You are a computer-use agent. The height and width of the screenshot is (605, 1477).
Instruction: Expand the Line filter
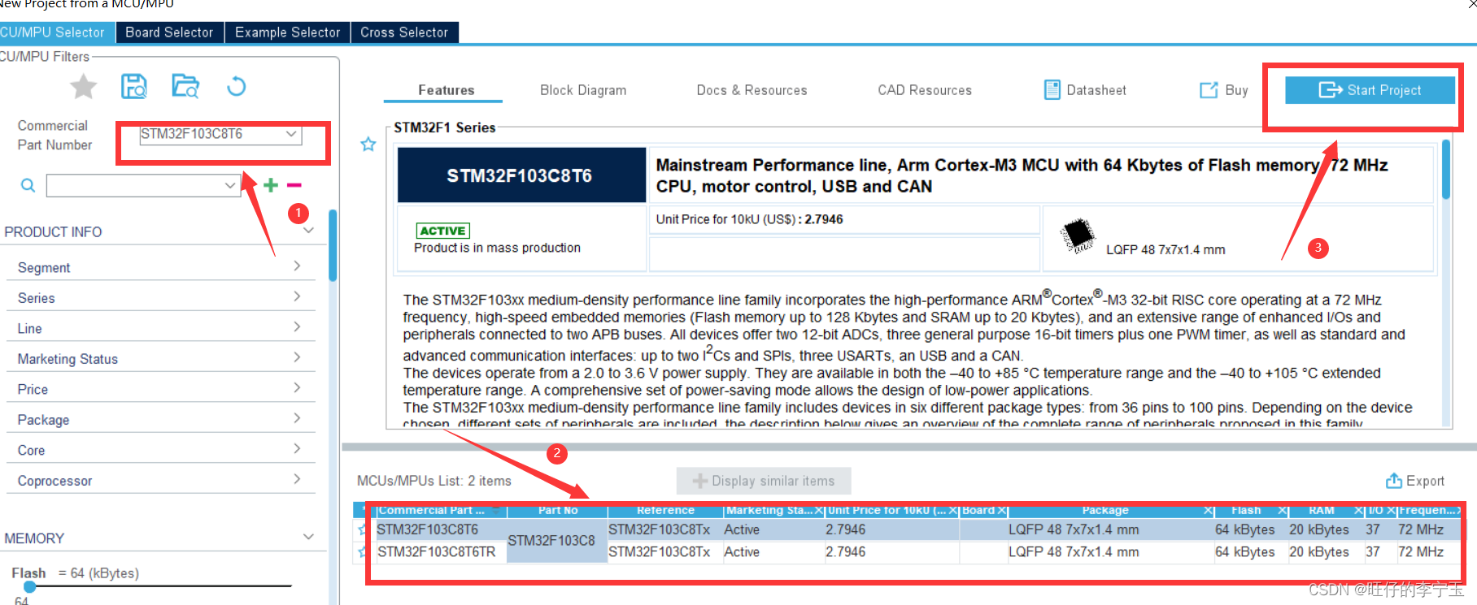pos(297,327)
